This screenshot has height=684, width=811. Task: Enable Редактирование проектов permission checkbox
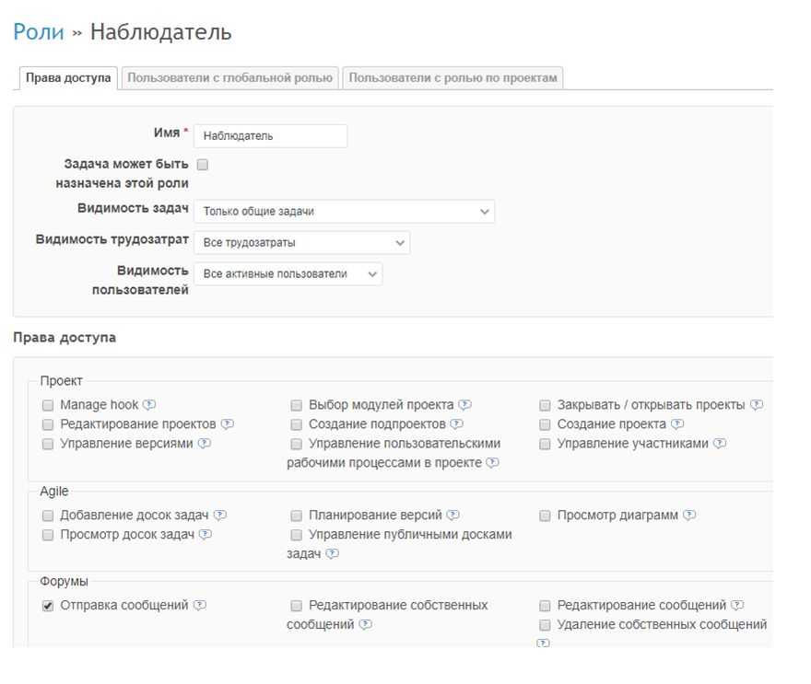click(x=48, y=424)
